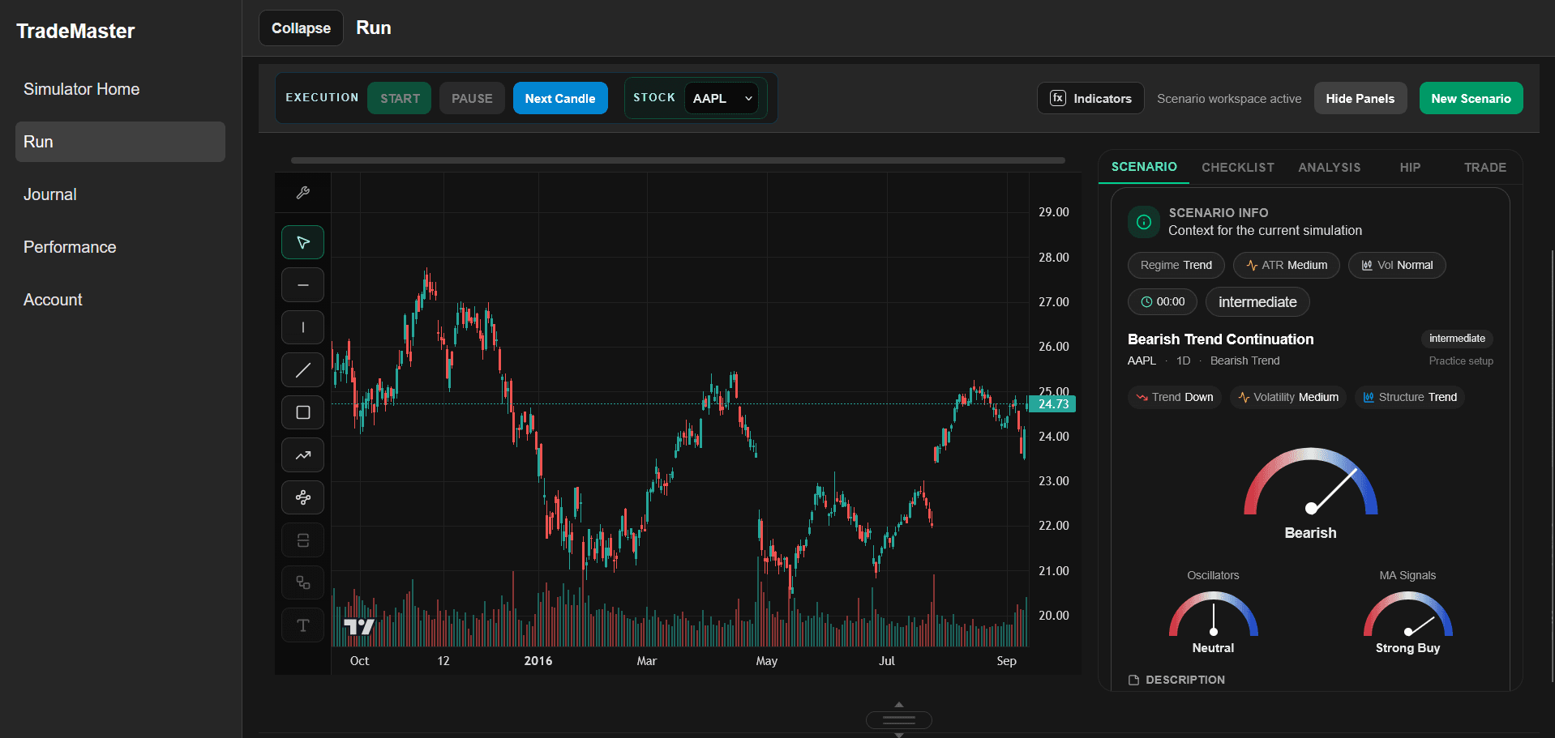
Task: Click the Scenario workspace active status text
Action: 1229,99
